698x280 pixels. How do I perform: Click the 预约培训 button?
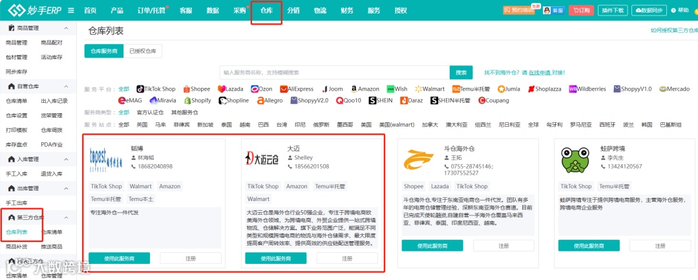point(518,10)
